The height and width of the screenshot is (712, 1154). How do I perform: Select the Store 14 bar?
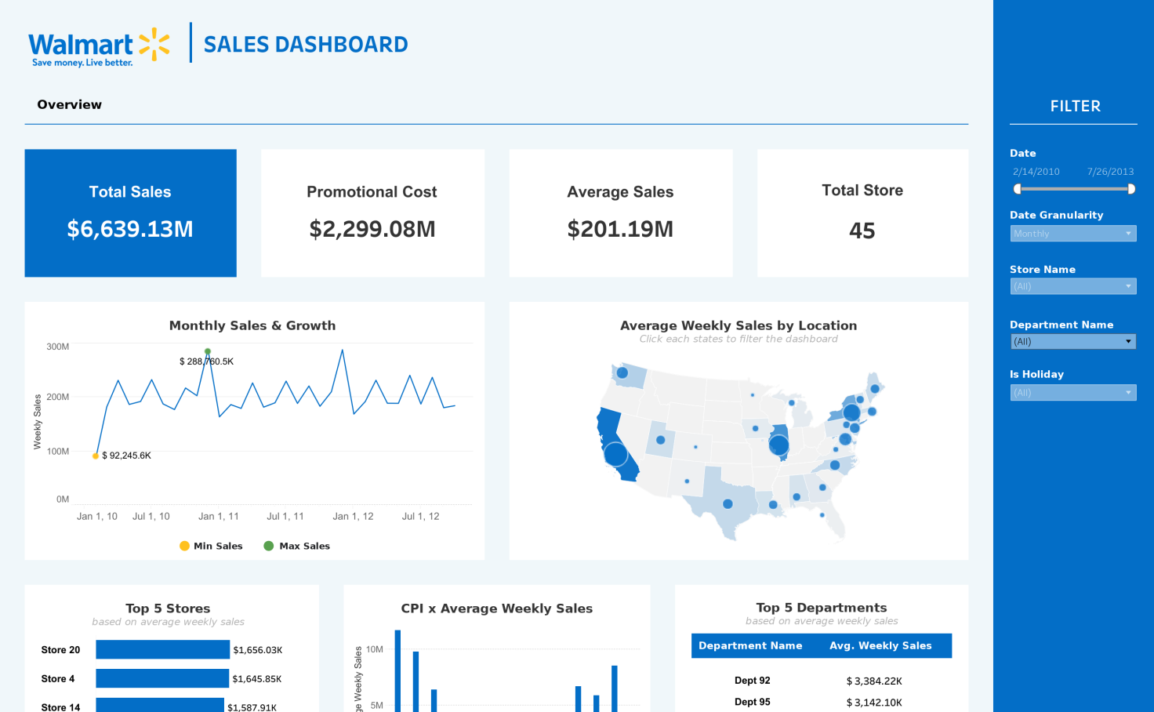click(160, 705)
